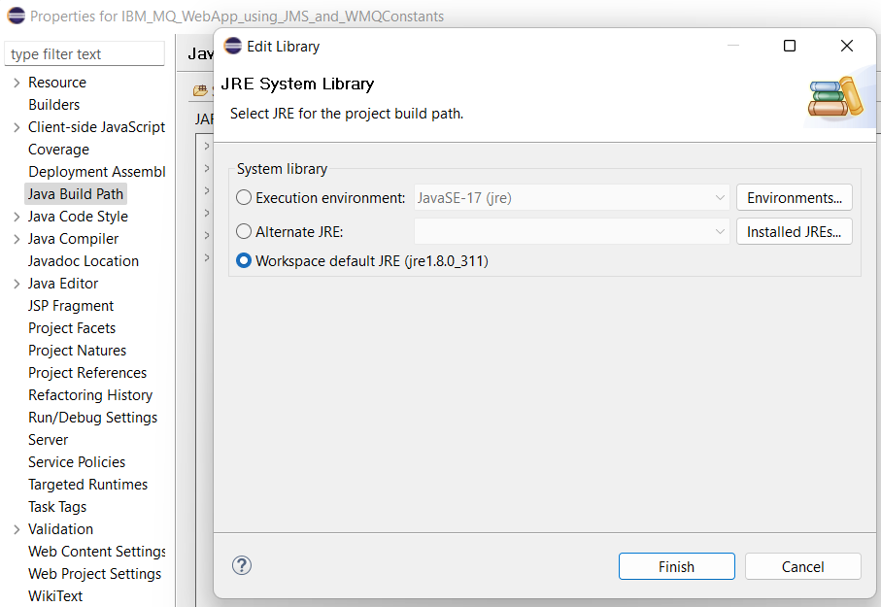Open the help question mark icon
881x607 pixels.
[241, 566]
